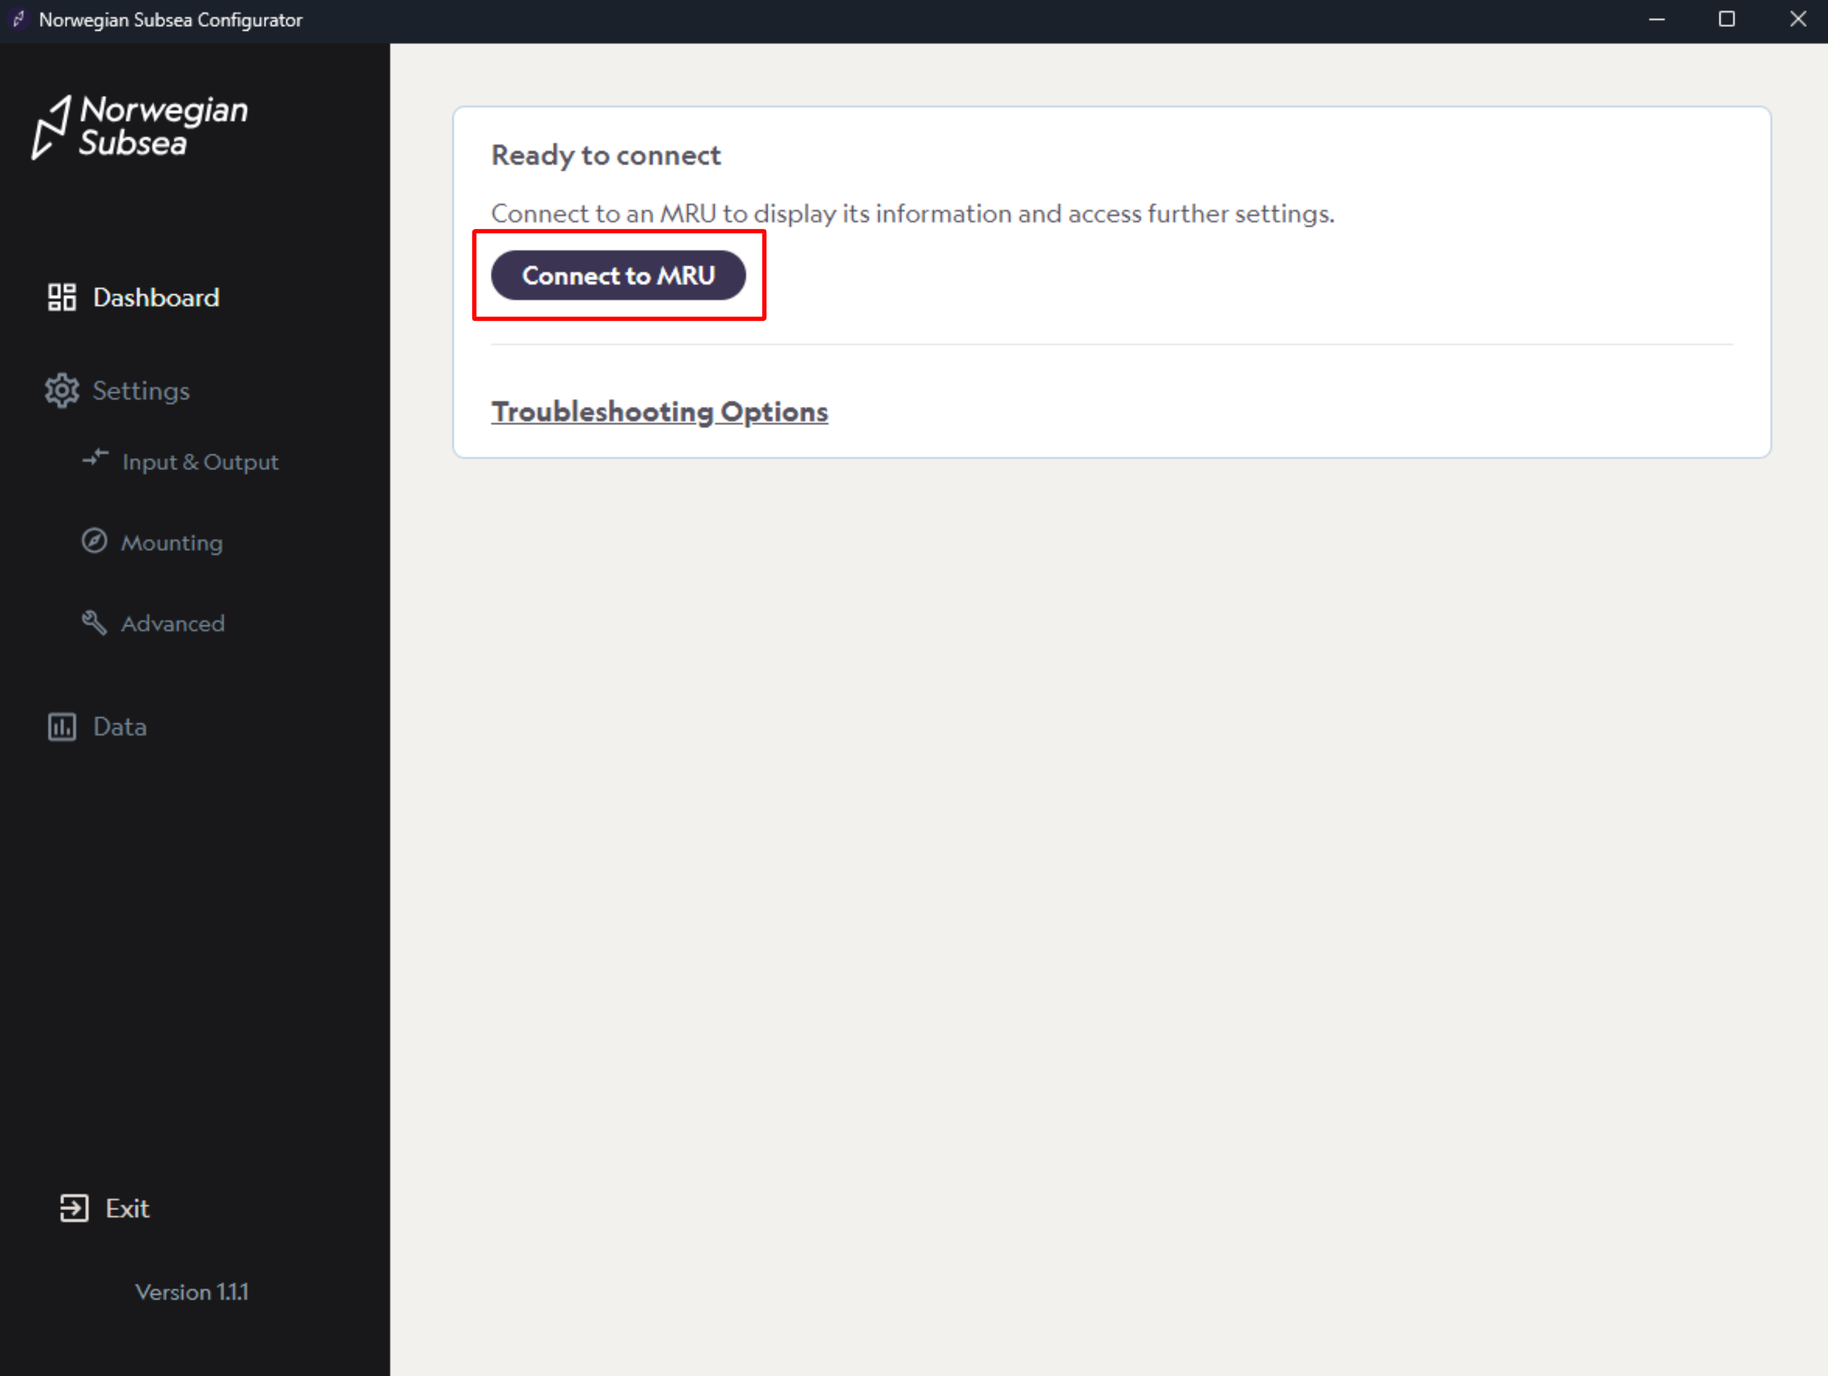
Task: Open the Settings section label
Action: point(141,391)
